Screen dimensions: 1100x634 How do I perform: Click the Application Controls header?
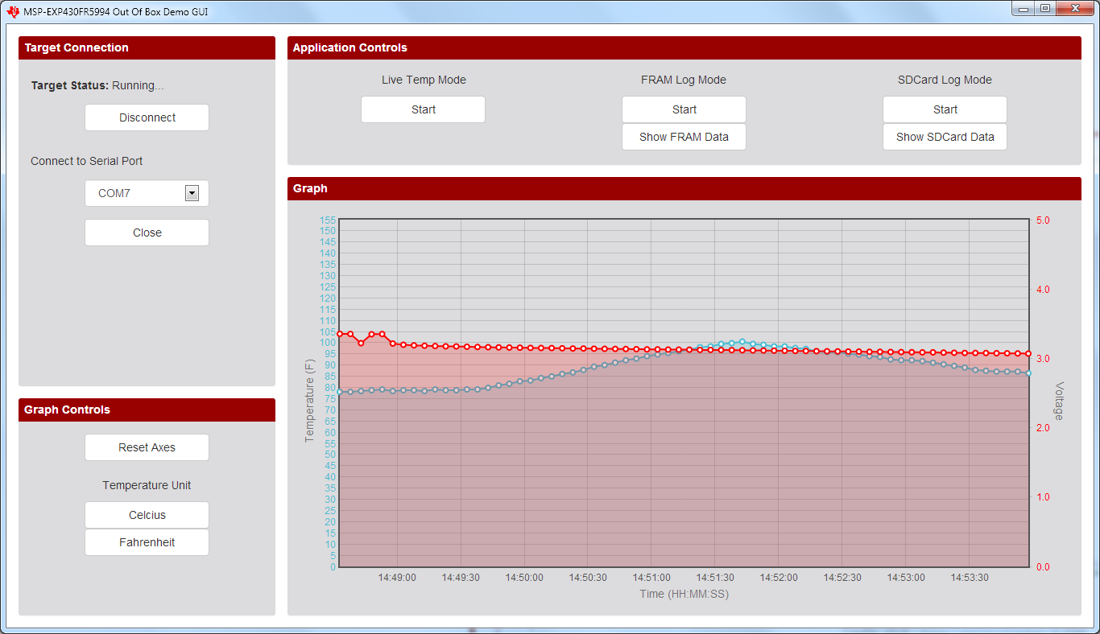click(x=684, y=47)
